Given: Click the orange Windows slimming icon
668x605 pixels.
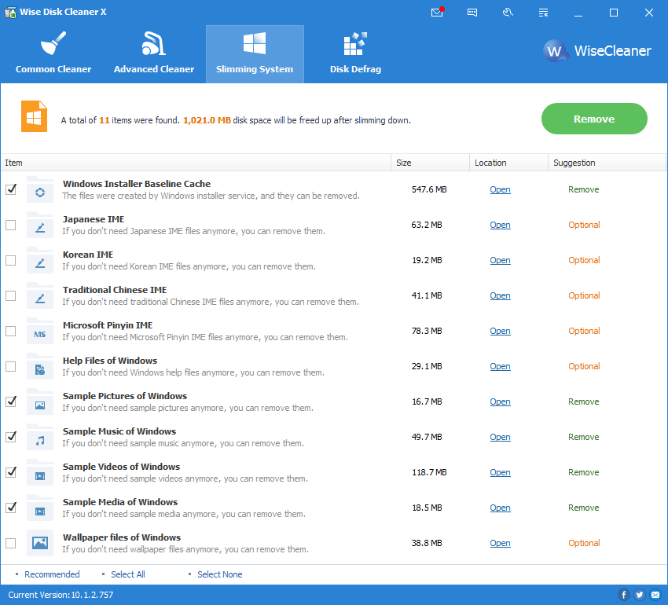Looking at the screenshot, I should pos(34,116).
